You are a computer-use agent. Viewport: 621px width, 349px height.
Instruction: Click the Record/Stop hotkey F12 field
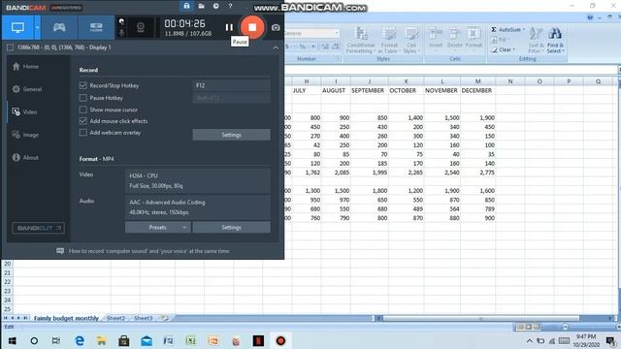(231, 85)
